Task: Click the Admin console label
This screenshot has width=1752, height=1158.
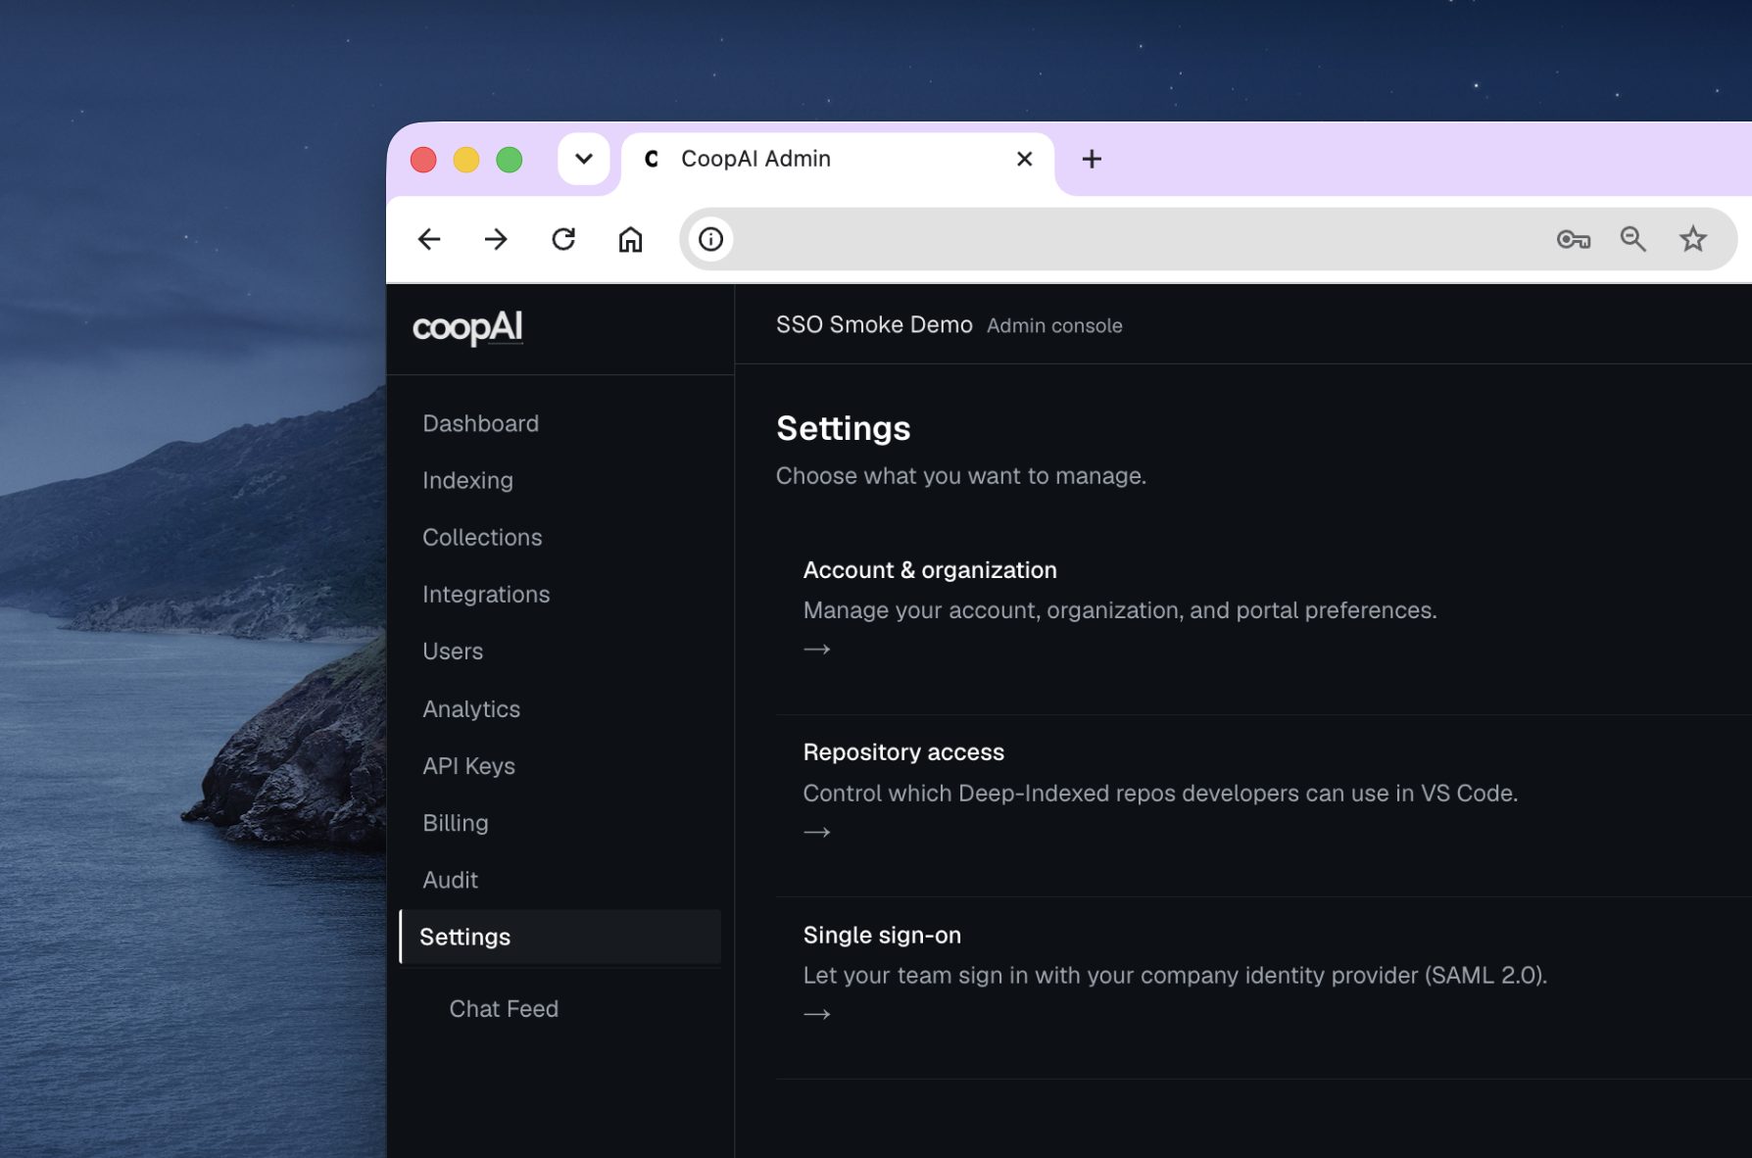Action: click(x=1054, y=325)
